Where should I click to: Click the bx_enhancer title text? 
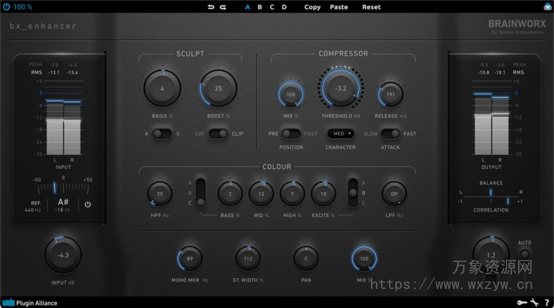[43, 26]
